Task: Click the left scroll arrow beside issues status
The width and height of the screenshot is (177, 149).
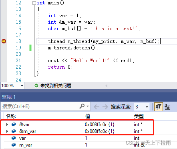Action: click(107, 86)
